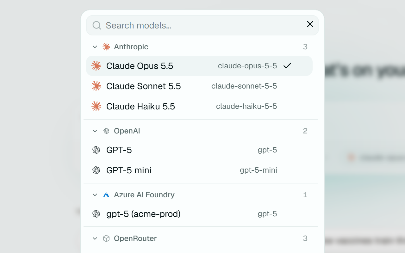Click the GPT-5 model icon
Viewport: 405px width, 253px height.
(x=96, y=150)
